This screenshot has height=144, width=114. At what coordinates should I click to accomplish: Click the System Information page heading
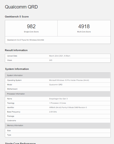coord(17,69)
